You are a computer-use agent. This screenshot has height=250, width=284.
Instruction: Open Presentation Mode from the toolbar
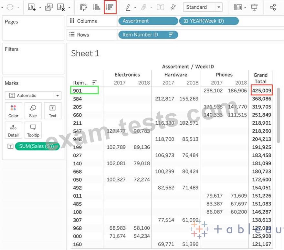click(x=255, y=7)
